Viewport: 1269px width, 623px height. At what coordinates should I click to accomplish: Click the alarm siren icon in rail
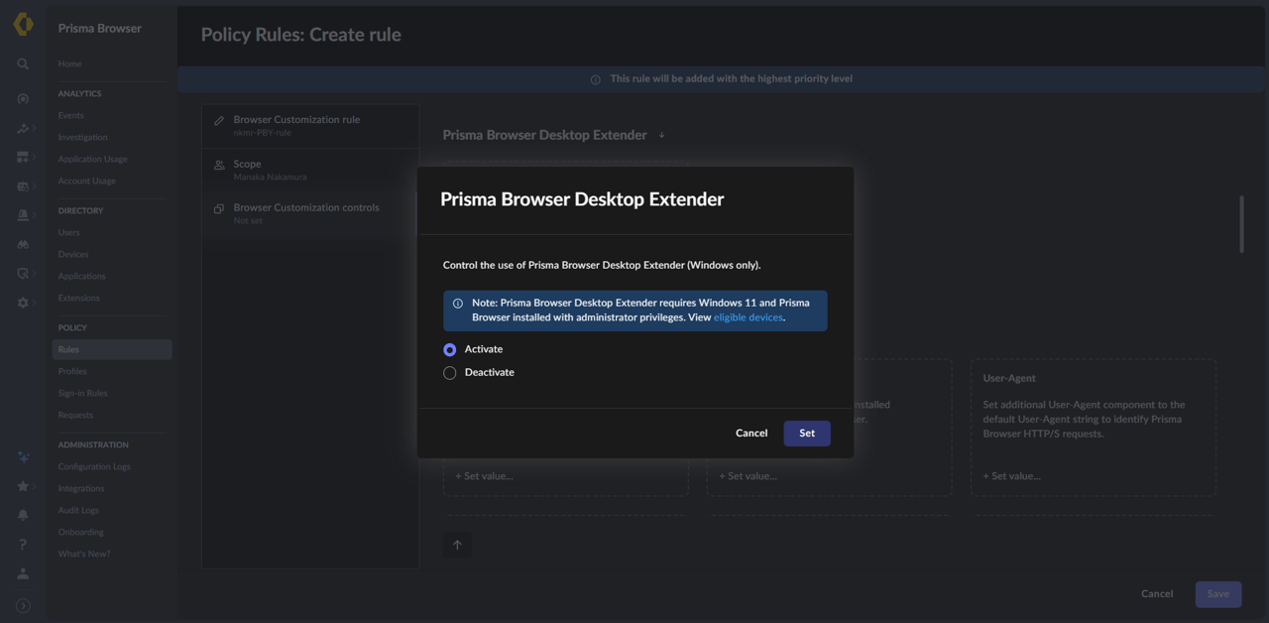[x=23, y=214]
